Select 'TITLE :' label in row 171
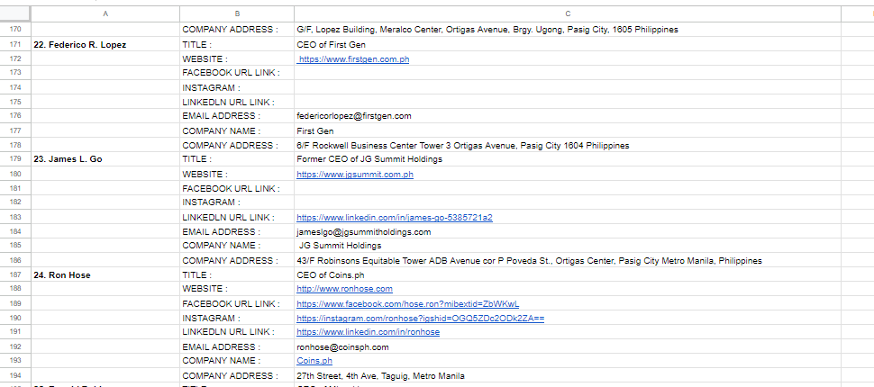 (237, 44)
